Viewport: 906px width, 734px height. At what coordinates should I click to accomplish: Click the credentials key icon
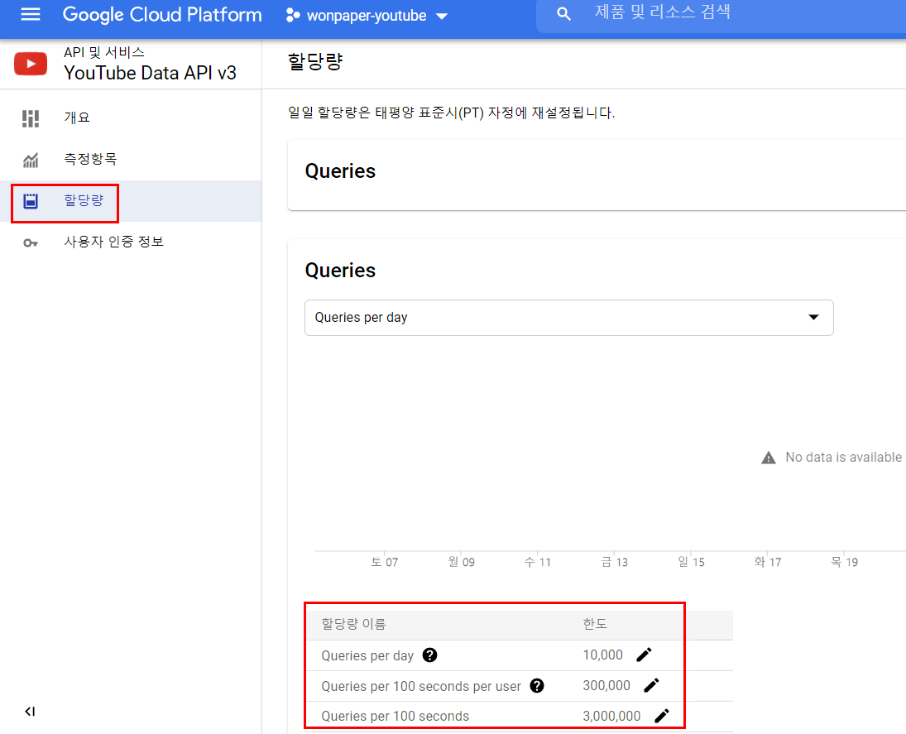click(x=31, y=243)
